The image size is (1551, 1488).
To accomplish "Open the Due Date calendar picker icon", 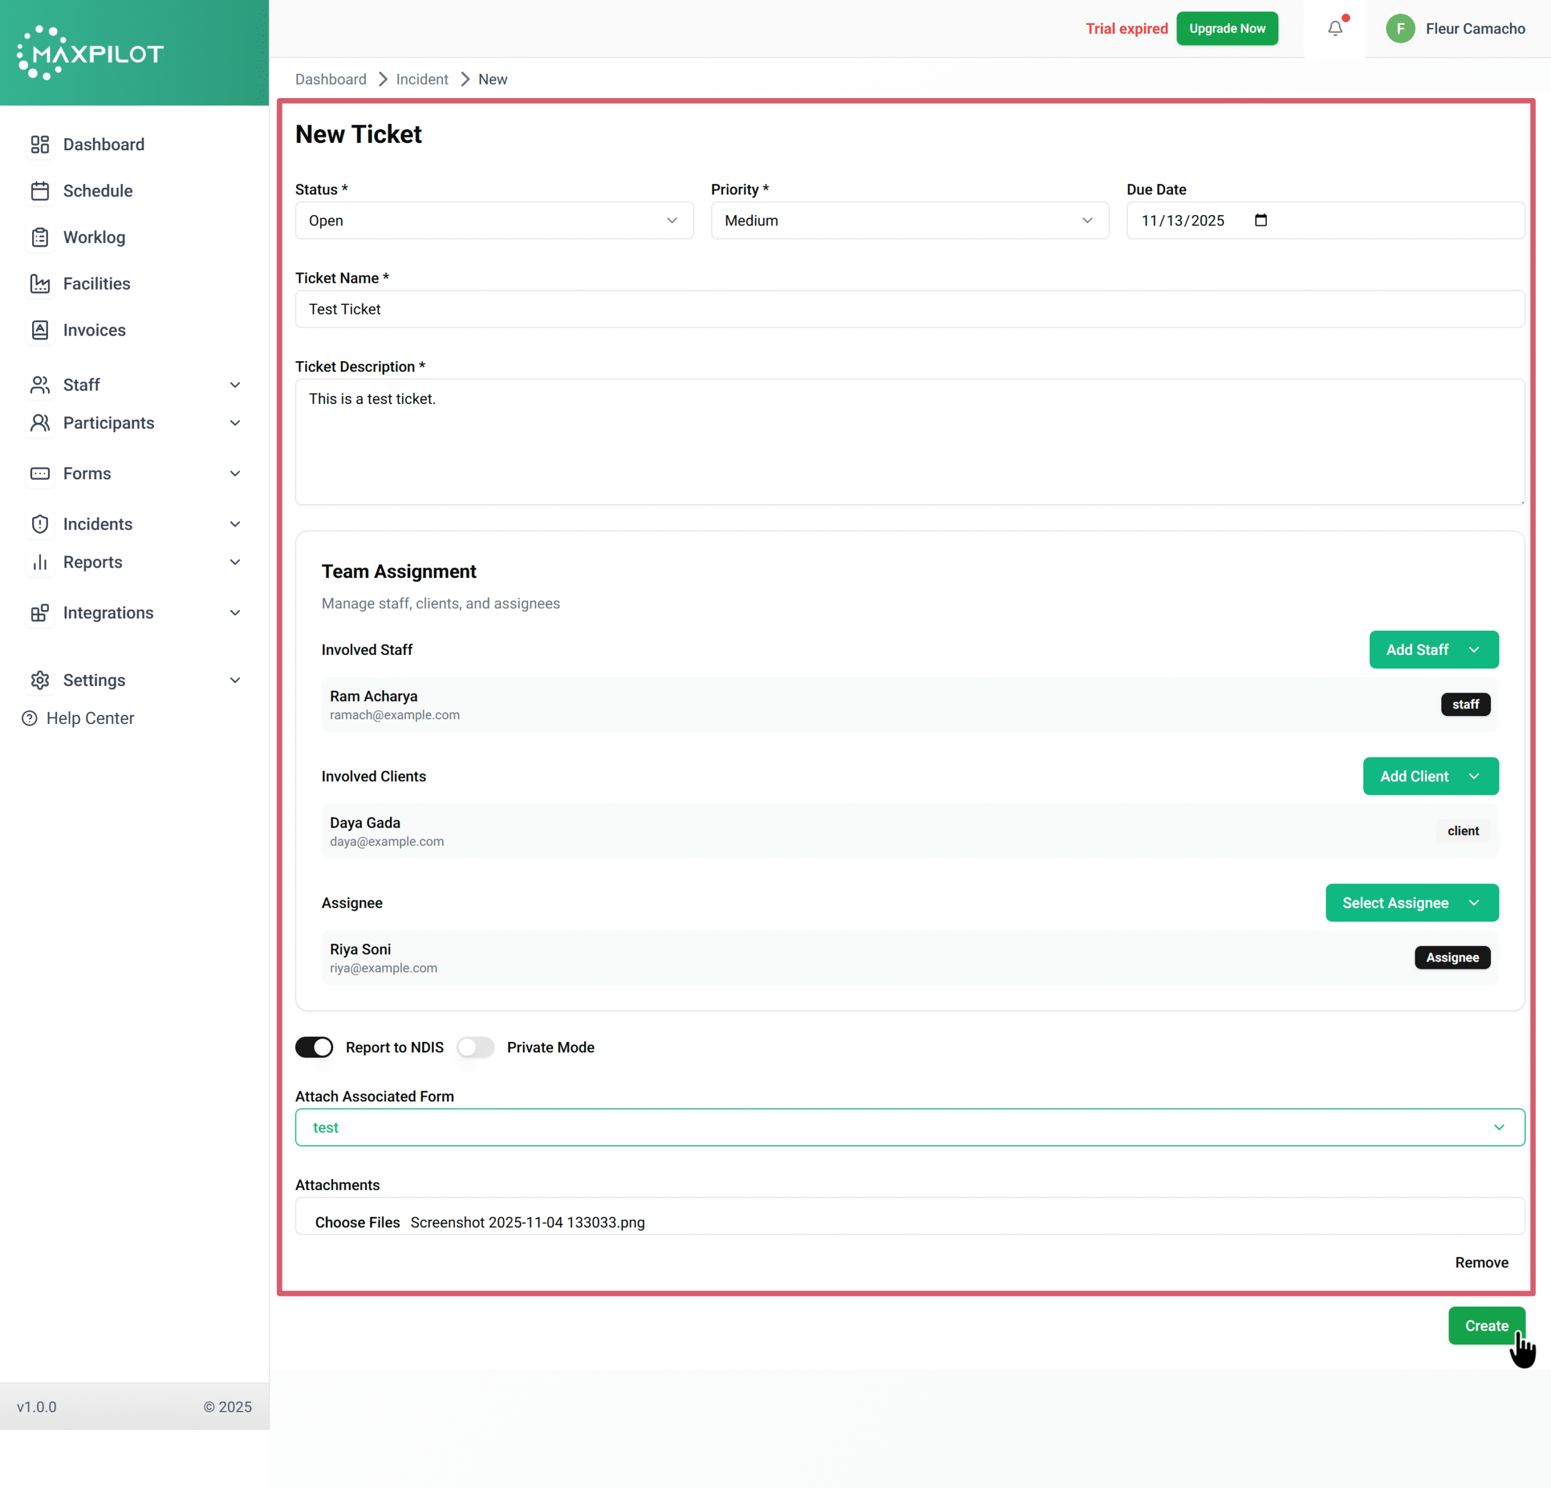I will (1261, 220).
